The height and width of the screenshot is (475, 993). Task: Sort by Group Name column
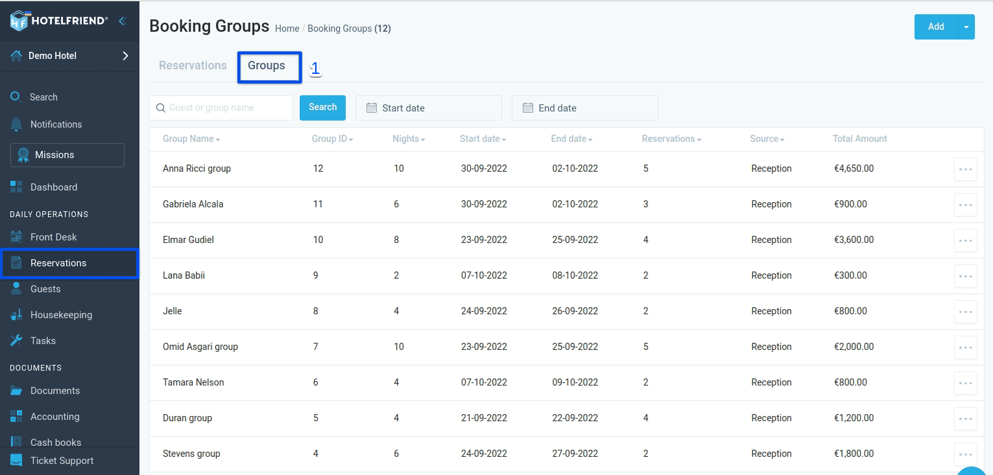coord(191,139)
